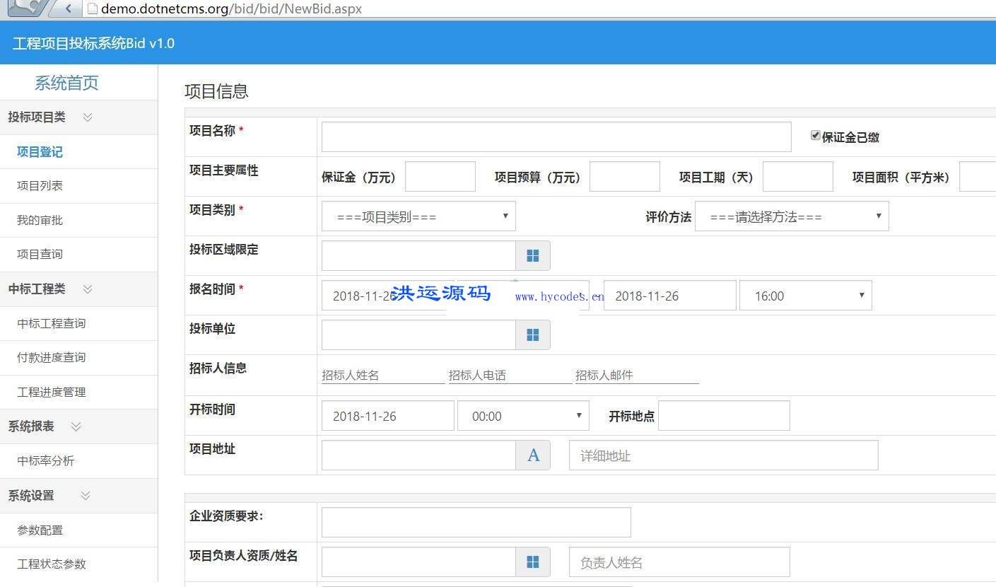Open the 项目类别 dropdown
Image resolution: width=996 pixels, height=587 pixels.
click(x=418, y=216)
